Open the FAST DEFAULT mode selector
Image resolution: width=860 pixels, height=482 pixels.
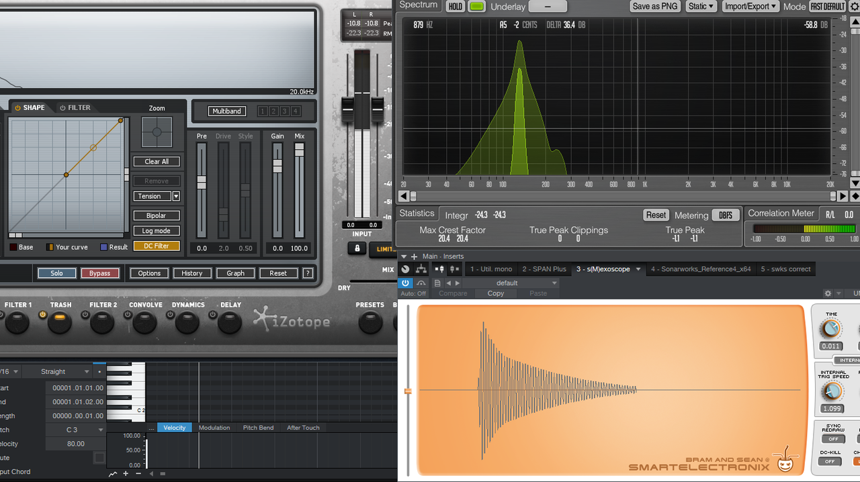coord(827,6)
